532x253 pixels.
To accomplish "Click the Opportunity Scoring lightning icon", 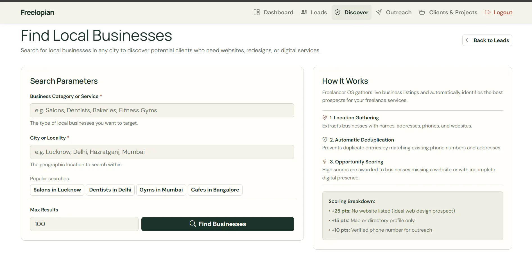I will [x=325, y=161].
